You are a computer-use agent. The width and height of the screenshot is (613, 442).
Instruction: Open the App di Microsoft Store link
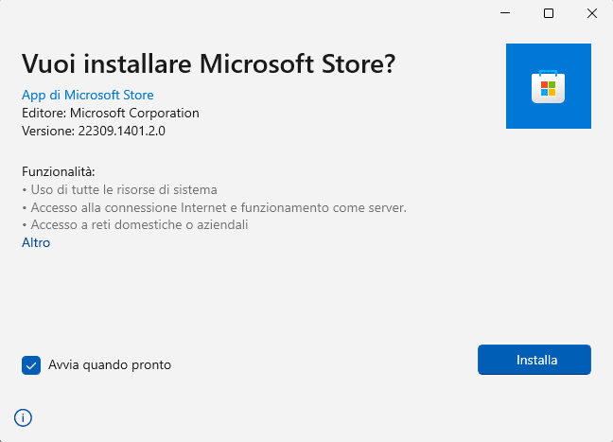[88, 95]
